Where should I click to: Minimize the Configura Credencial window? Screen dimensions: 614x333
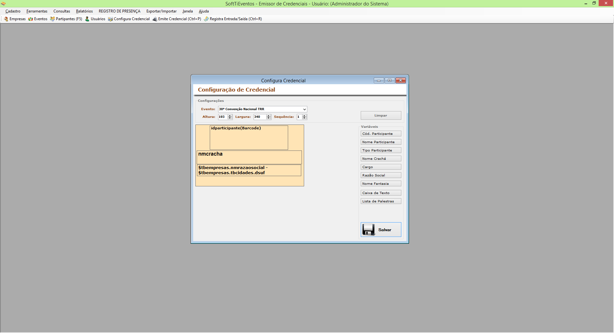pyautogui.click(x=379, y=80)
